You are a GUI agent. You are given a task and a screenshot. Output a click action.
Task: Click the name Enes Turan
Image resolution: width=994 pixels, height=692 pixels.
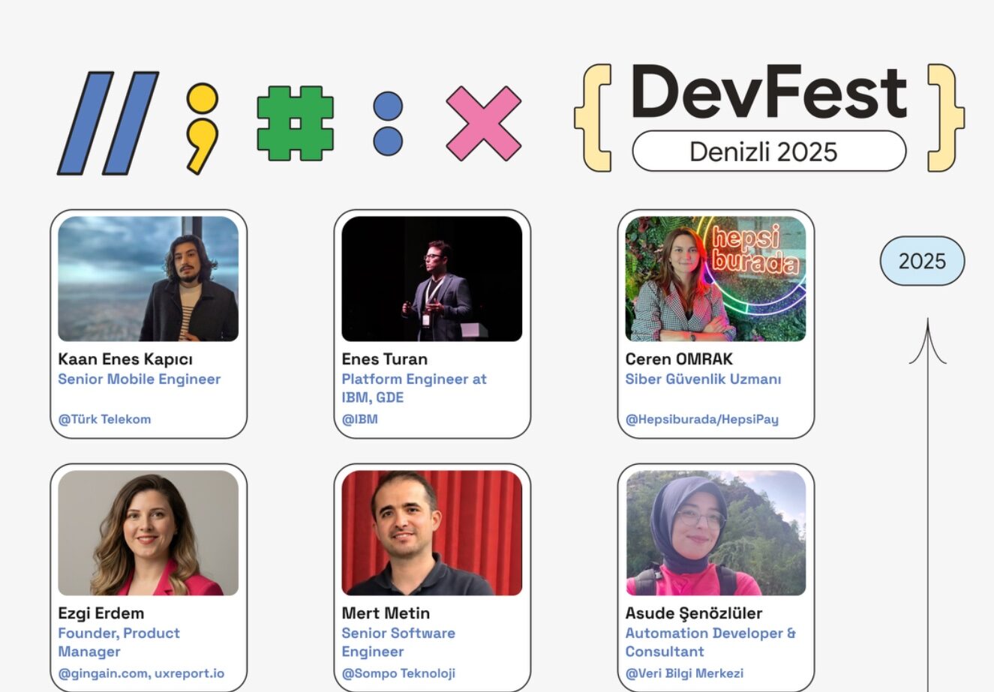pyautogui.click(x=385, y=359)
